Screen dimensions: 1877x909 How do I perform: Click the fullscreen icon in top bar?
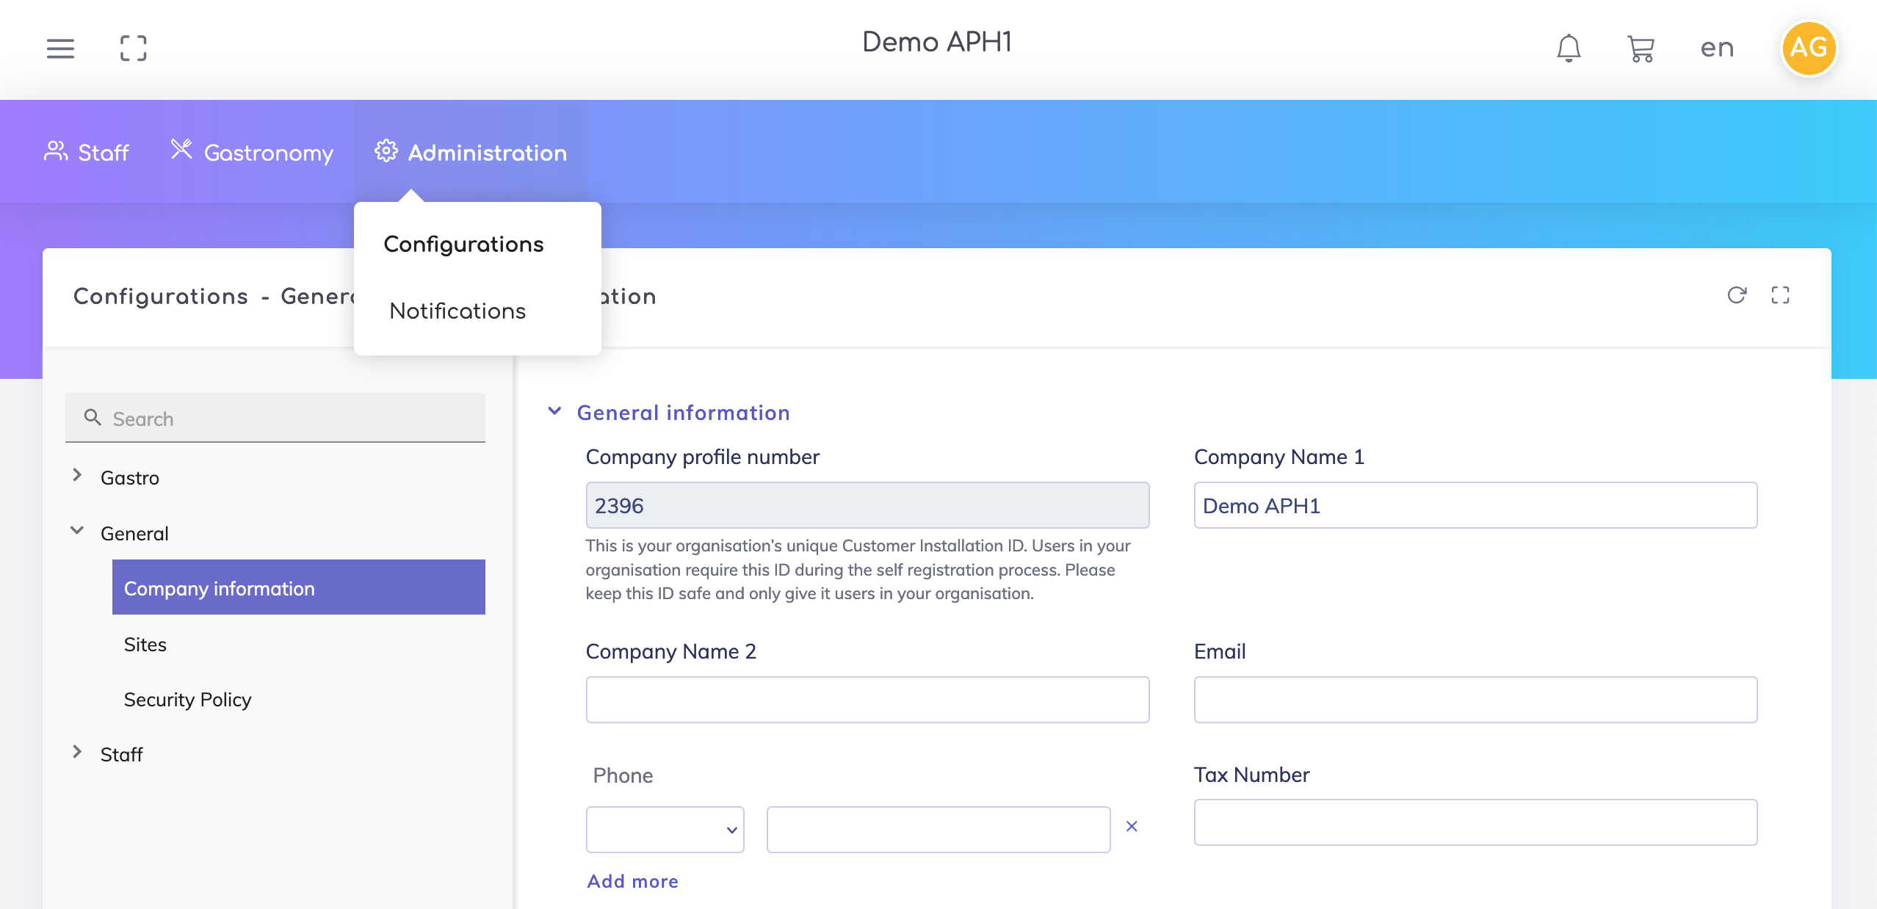(x=133, y=48)
